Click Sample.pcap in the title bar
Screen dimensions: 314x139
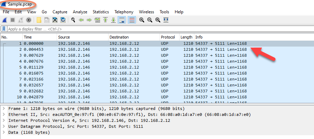20,4
